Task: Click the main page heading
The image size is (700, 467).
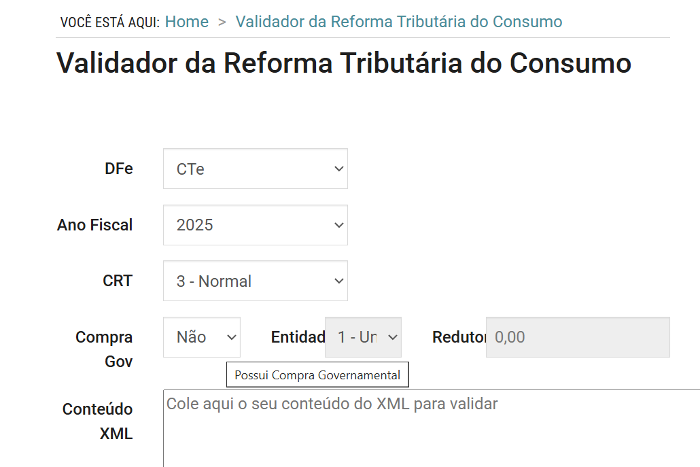Action: click(344, 63)
